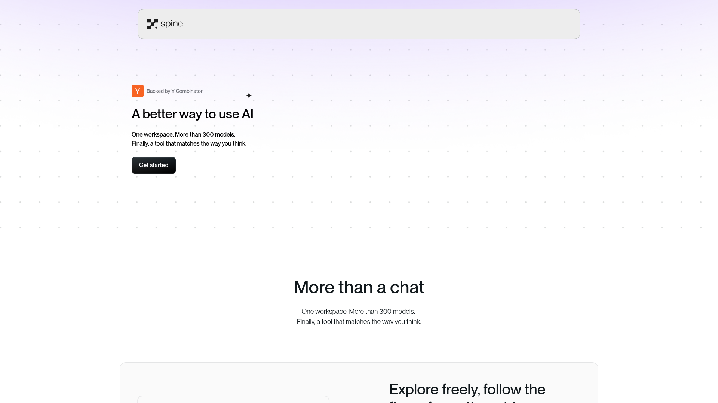The width and height of the screenshot is (718, 403).
Task: Click the spine logo icon
Action: tap(152, 24)
